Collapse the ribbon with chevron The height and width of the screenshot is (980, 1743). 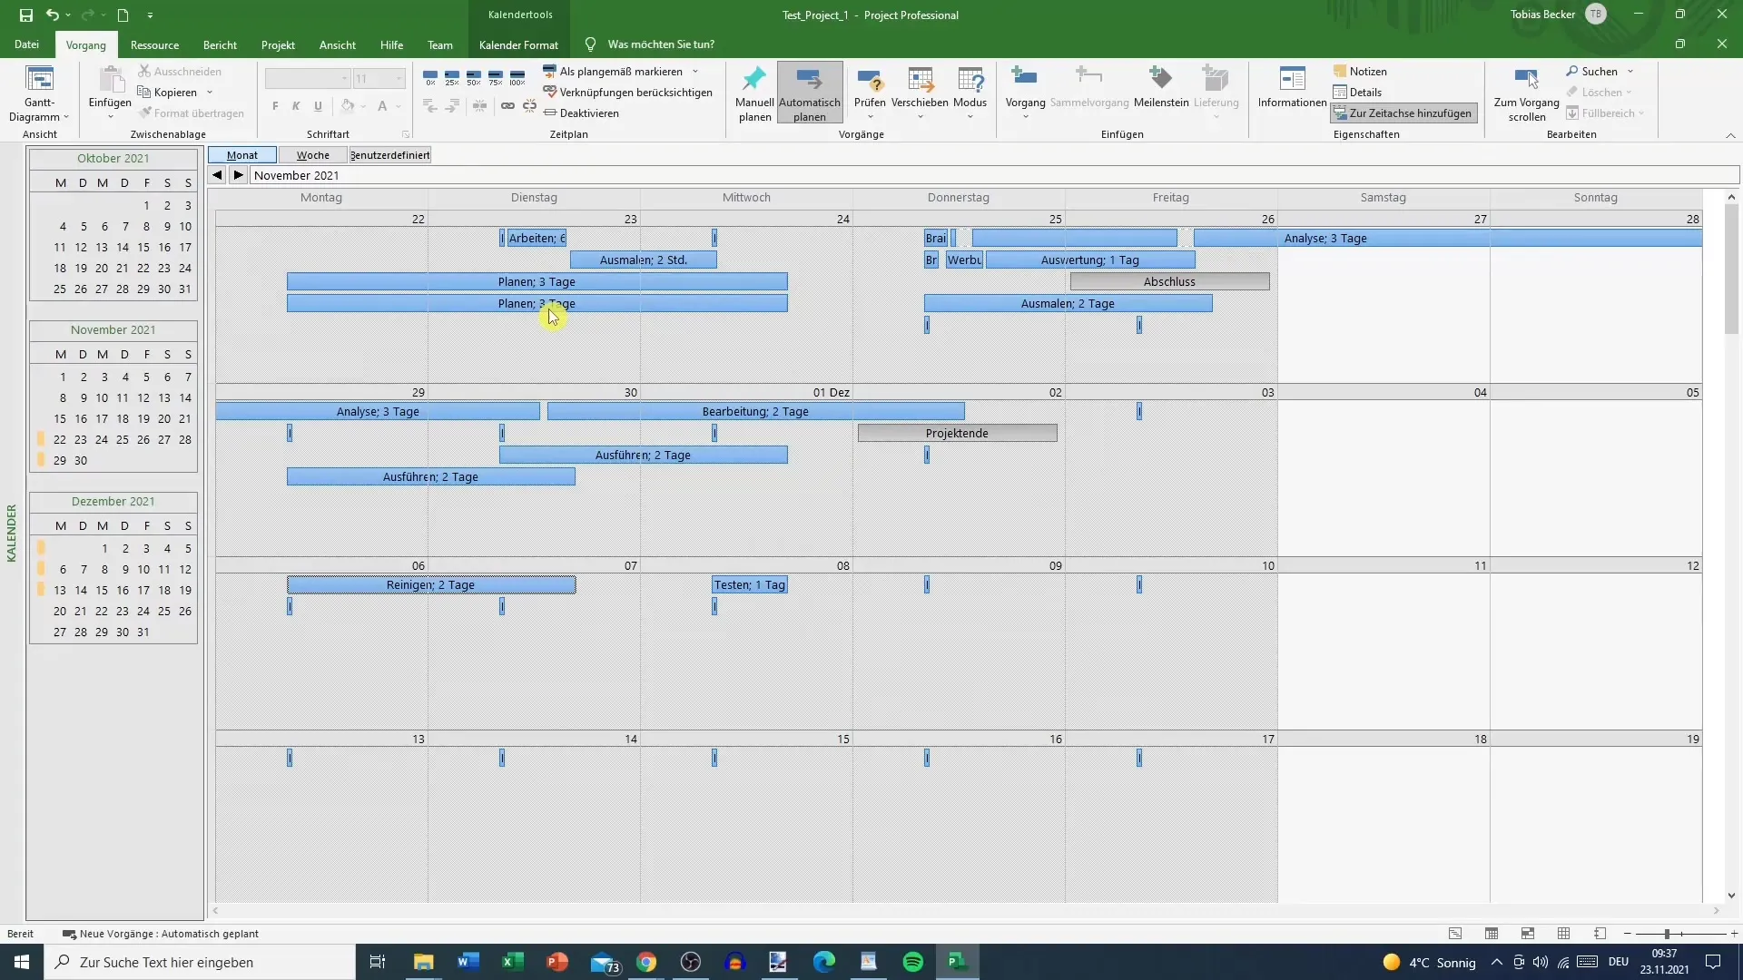pyautogui.click(x=1730, y=135)
